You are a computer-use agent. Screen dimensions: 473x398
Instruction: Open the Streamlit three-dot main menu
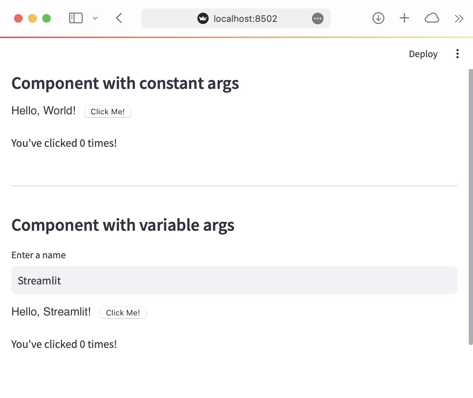point(457,54)
